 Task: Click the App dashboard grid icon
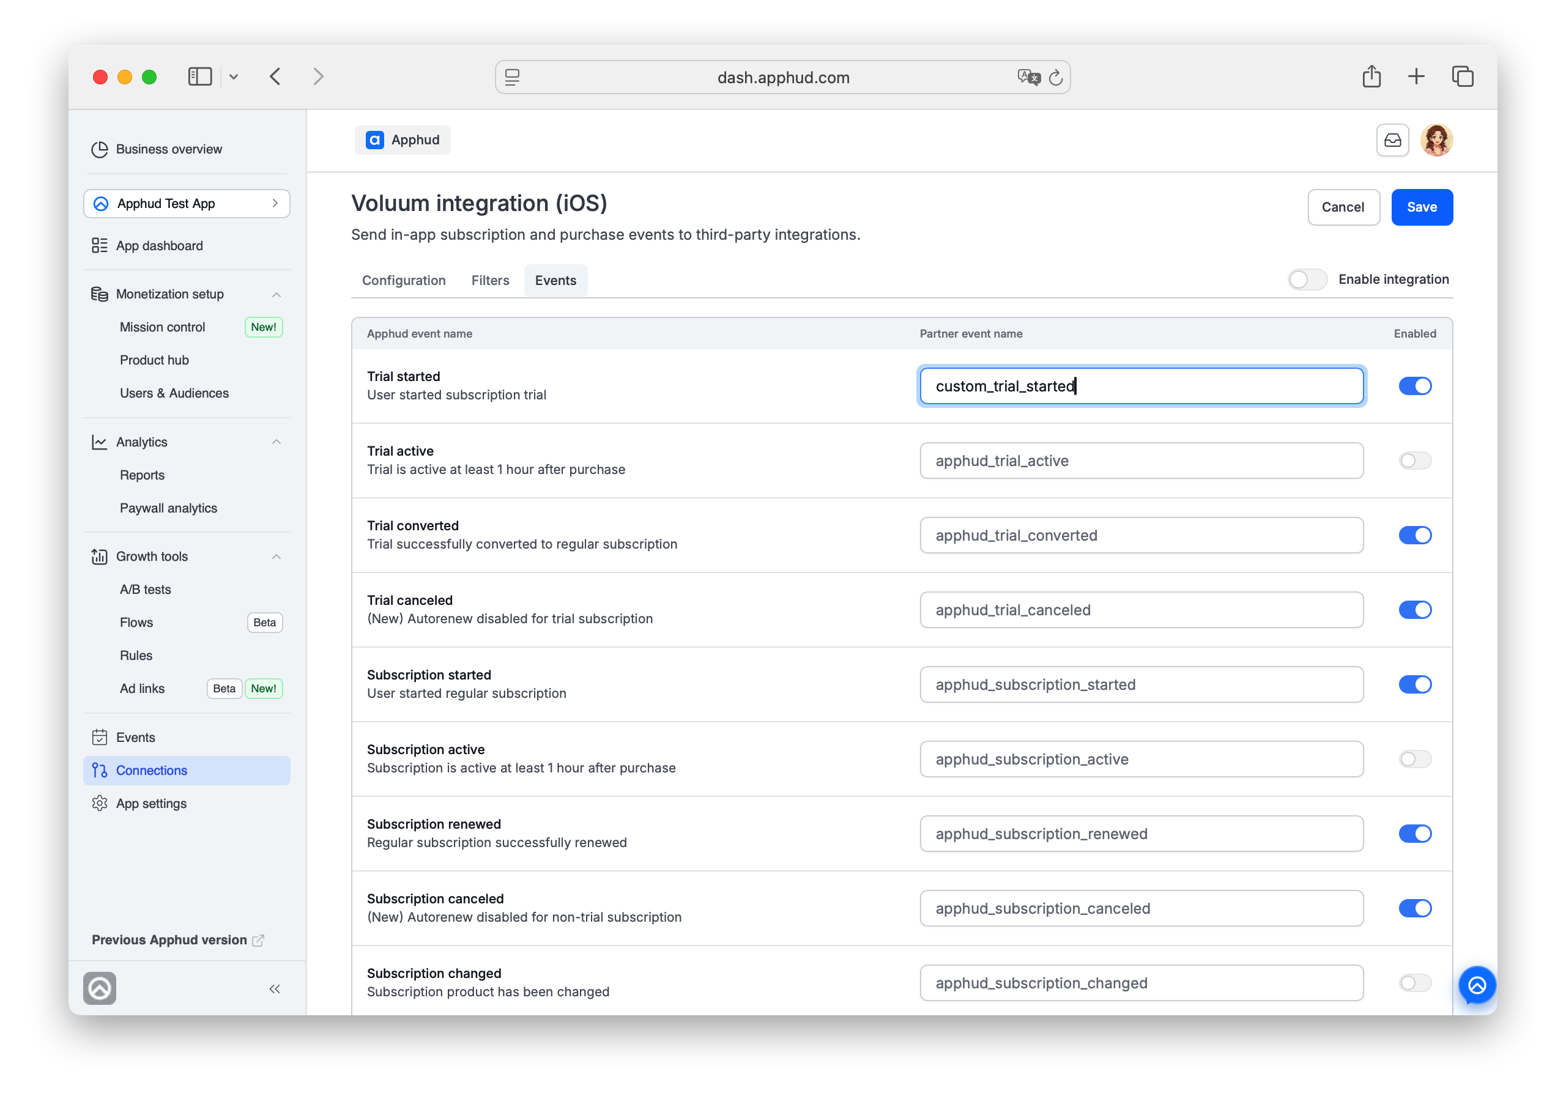(x=100, y=245)
